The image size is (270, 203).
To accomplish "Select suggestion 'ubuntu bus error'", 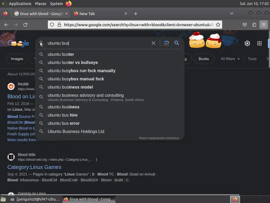I will coord(110,123).
